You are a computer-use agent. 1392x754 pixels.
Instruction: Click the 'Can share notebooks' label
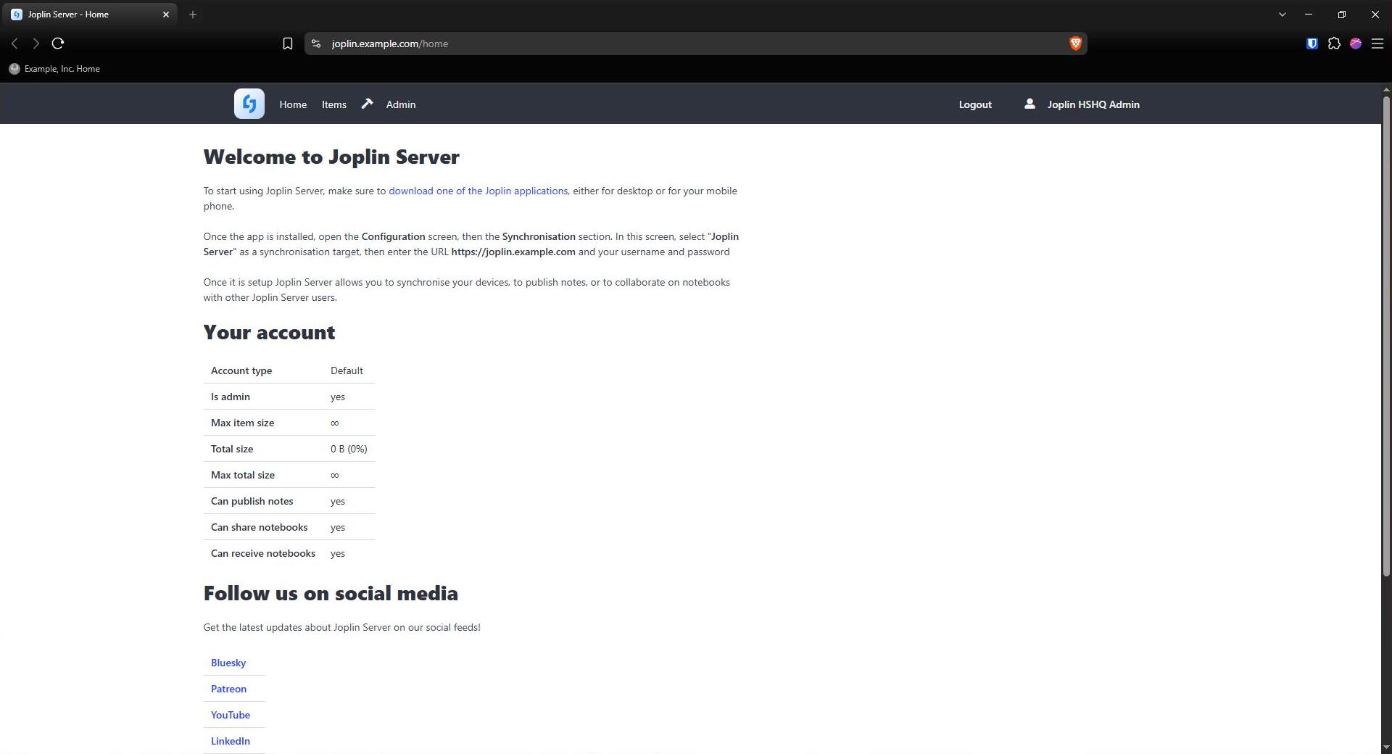[x=259, y=527]
